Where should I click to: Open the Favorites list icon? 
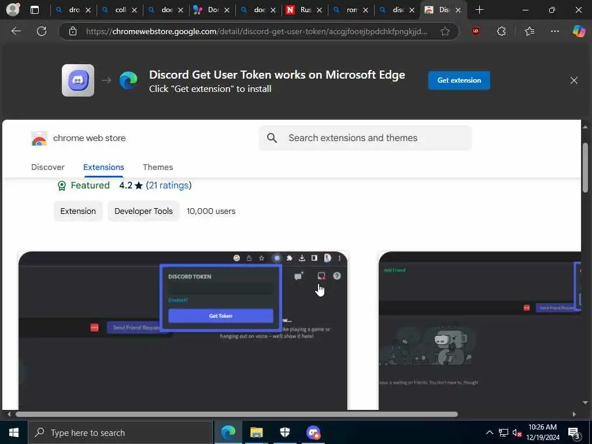pos(530,31)
